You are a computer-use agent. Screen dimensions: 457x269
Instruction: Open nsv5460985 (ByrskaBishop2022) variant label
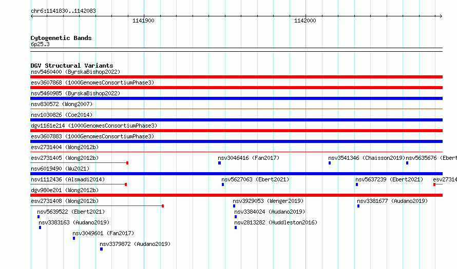(75, 93)
